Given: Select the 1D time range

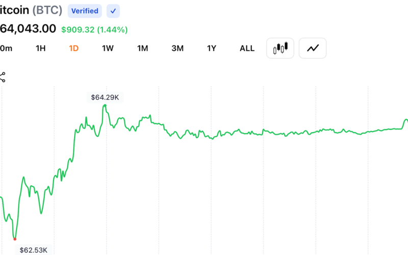Looking at the screenshot, I should click(74, 48).
